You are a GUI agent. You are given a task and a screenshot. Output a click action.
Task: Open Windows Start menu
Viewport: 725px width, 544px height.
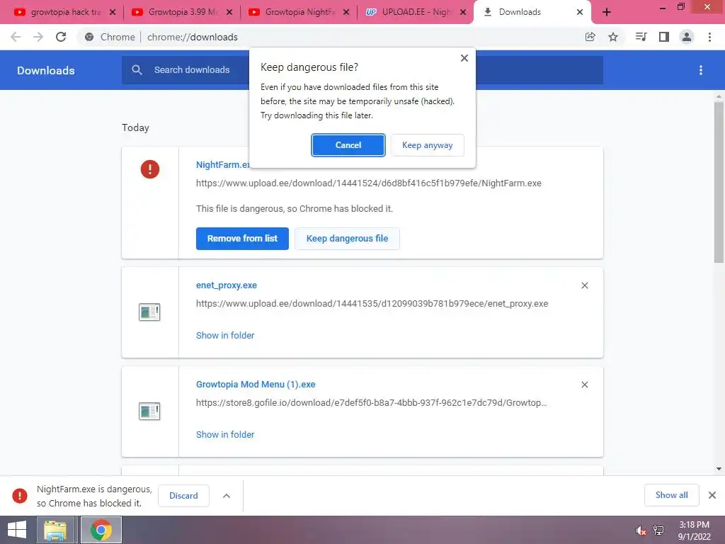click(17, 530)
